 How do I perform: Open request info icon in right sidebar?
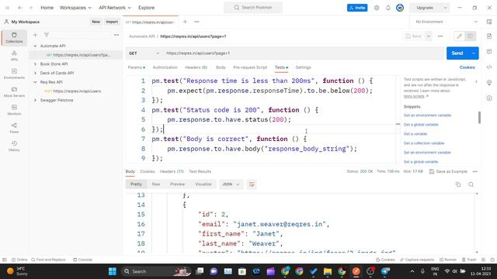[489, 98]
